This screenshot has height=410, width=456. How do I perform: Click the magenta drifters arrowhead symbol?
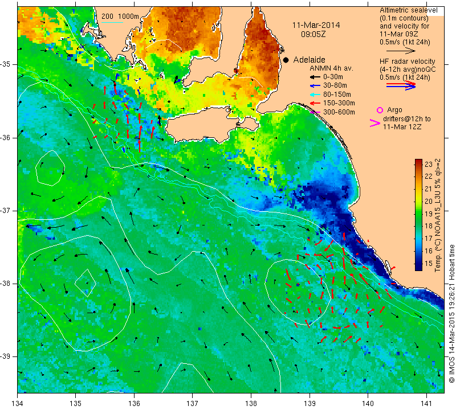pos(375,123)
